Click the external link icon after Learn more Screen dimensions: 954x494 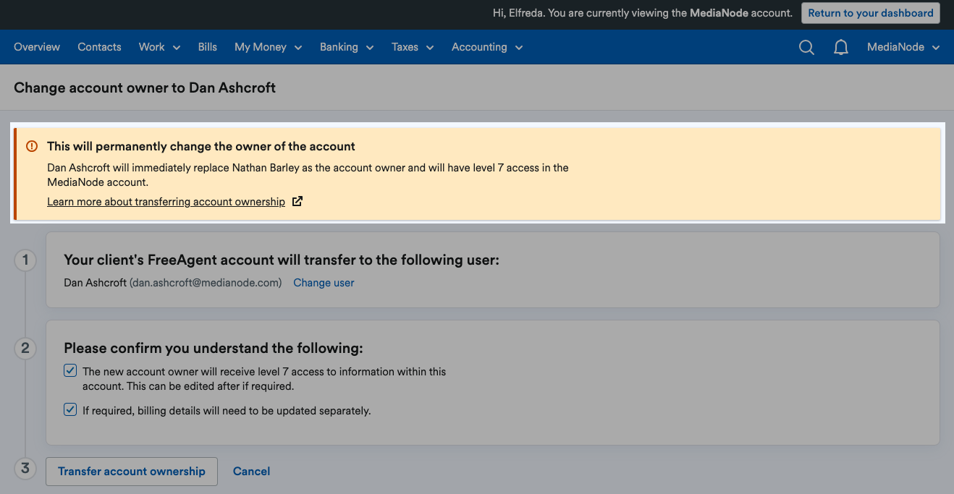[297, 202]
